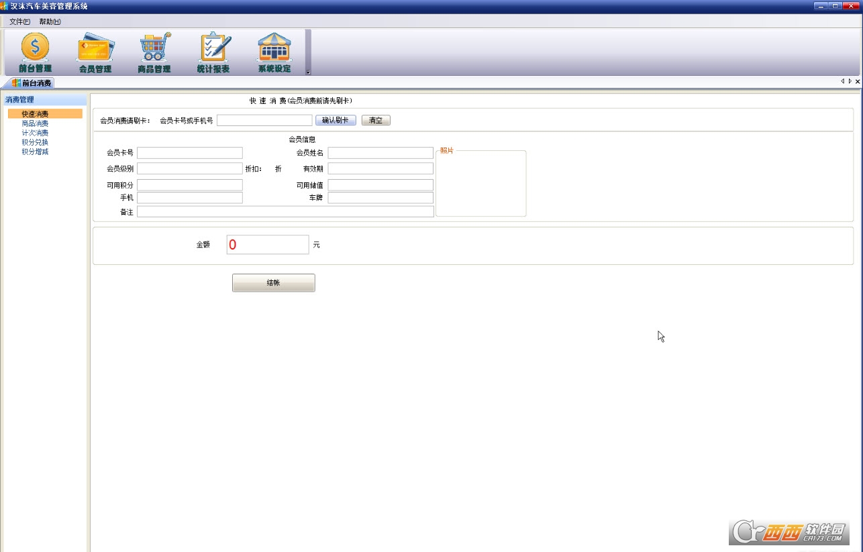Open 商品管理 shopping cart icon
This screenshot has height=552, width=863.
point(154,52)
